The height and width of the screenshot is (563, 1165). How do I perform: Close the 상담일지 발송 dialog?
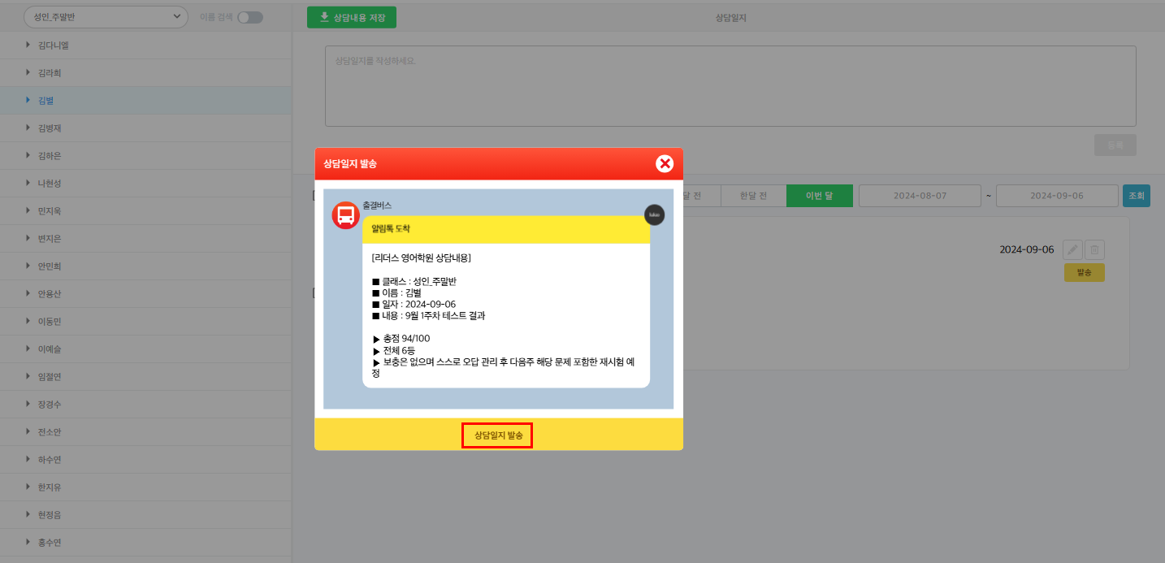665,163
